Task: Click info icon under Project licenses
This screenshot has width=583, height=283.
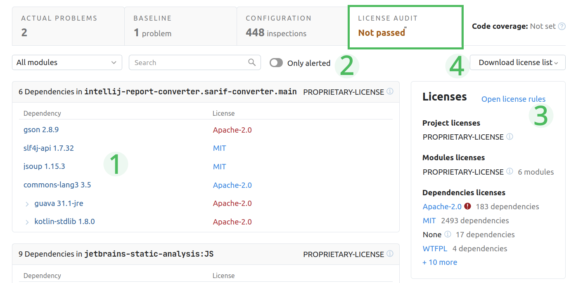Action: (x=510, y=137)
